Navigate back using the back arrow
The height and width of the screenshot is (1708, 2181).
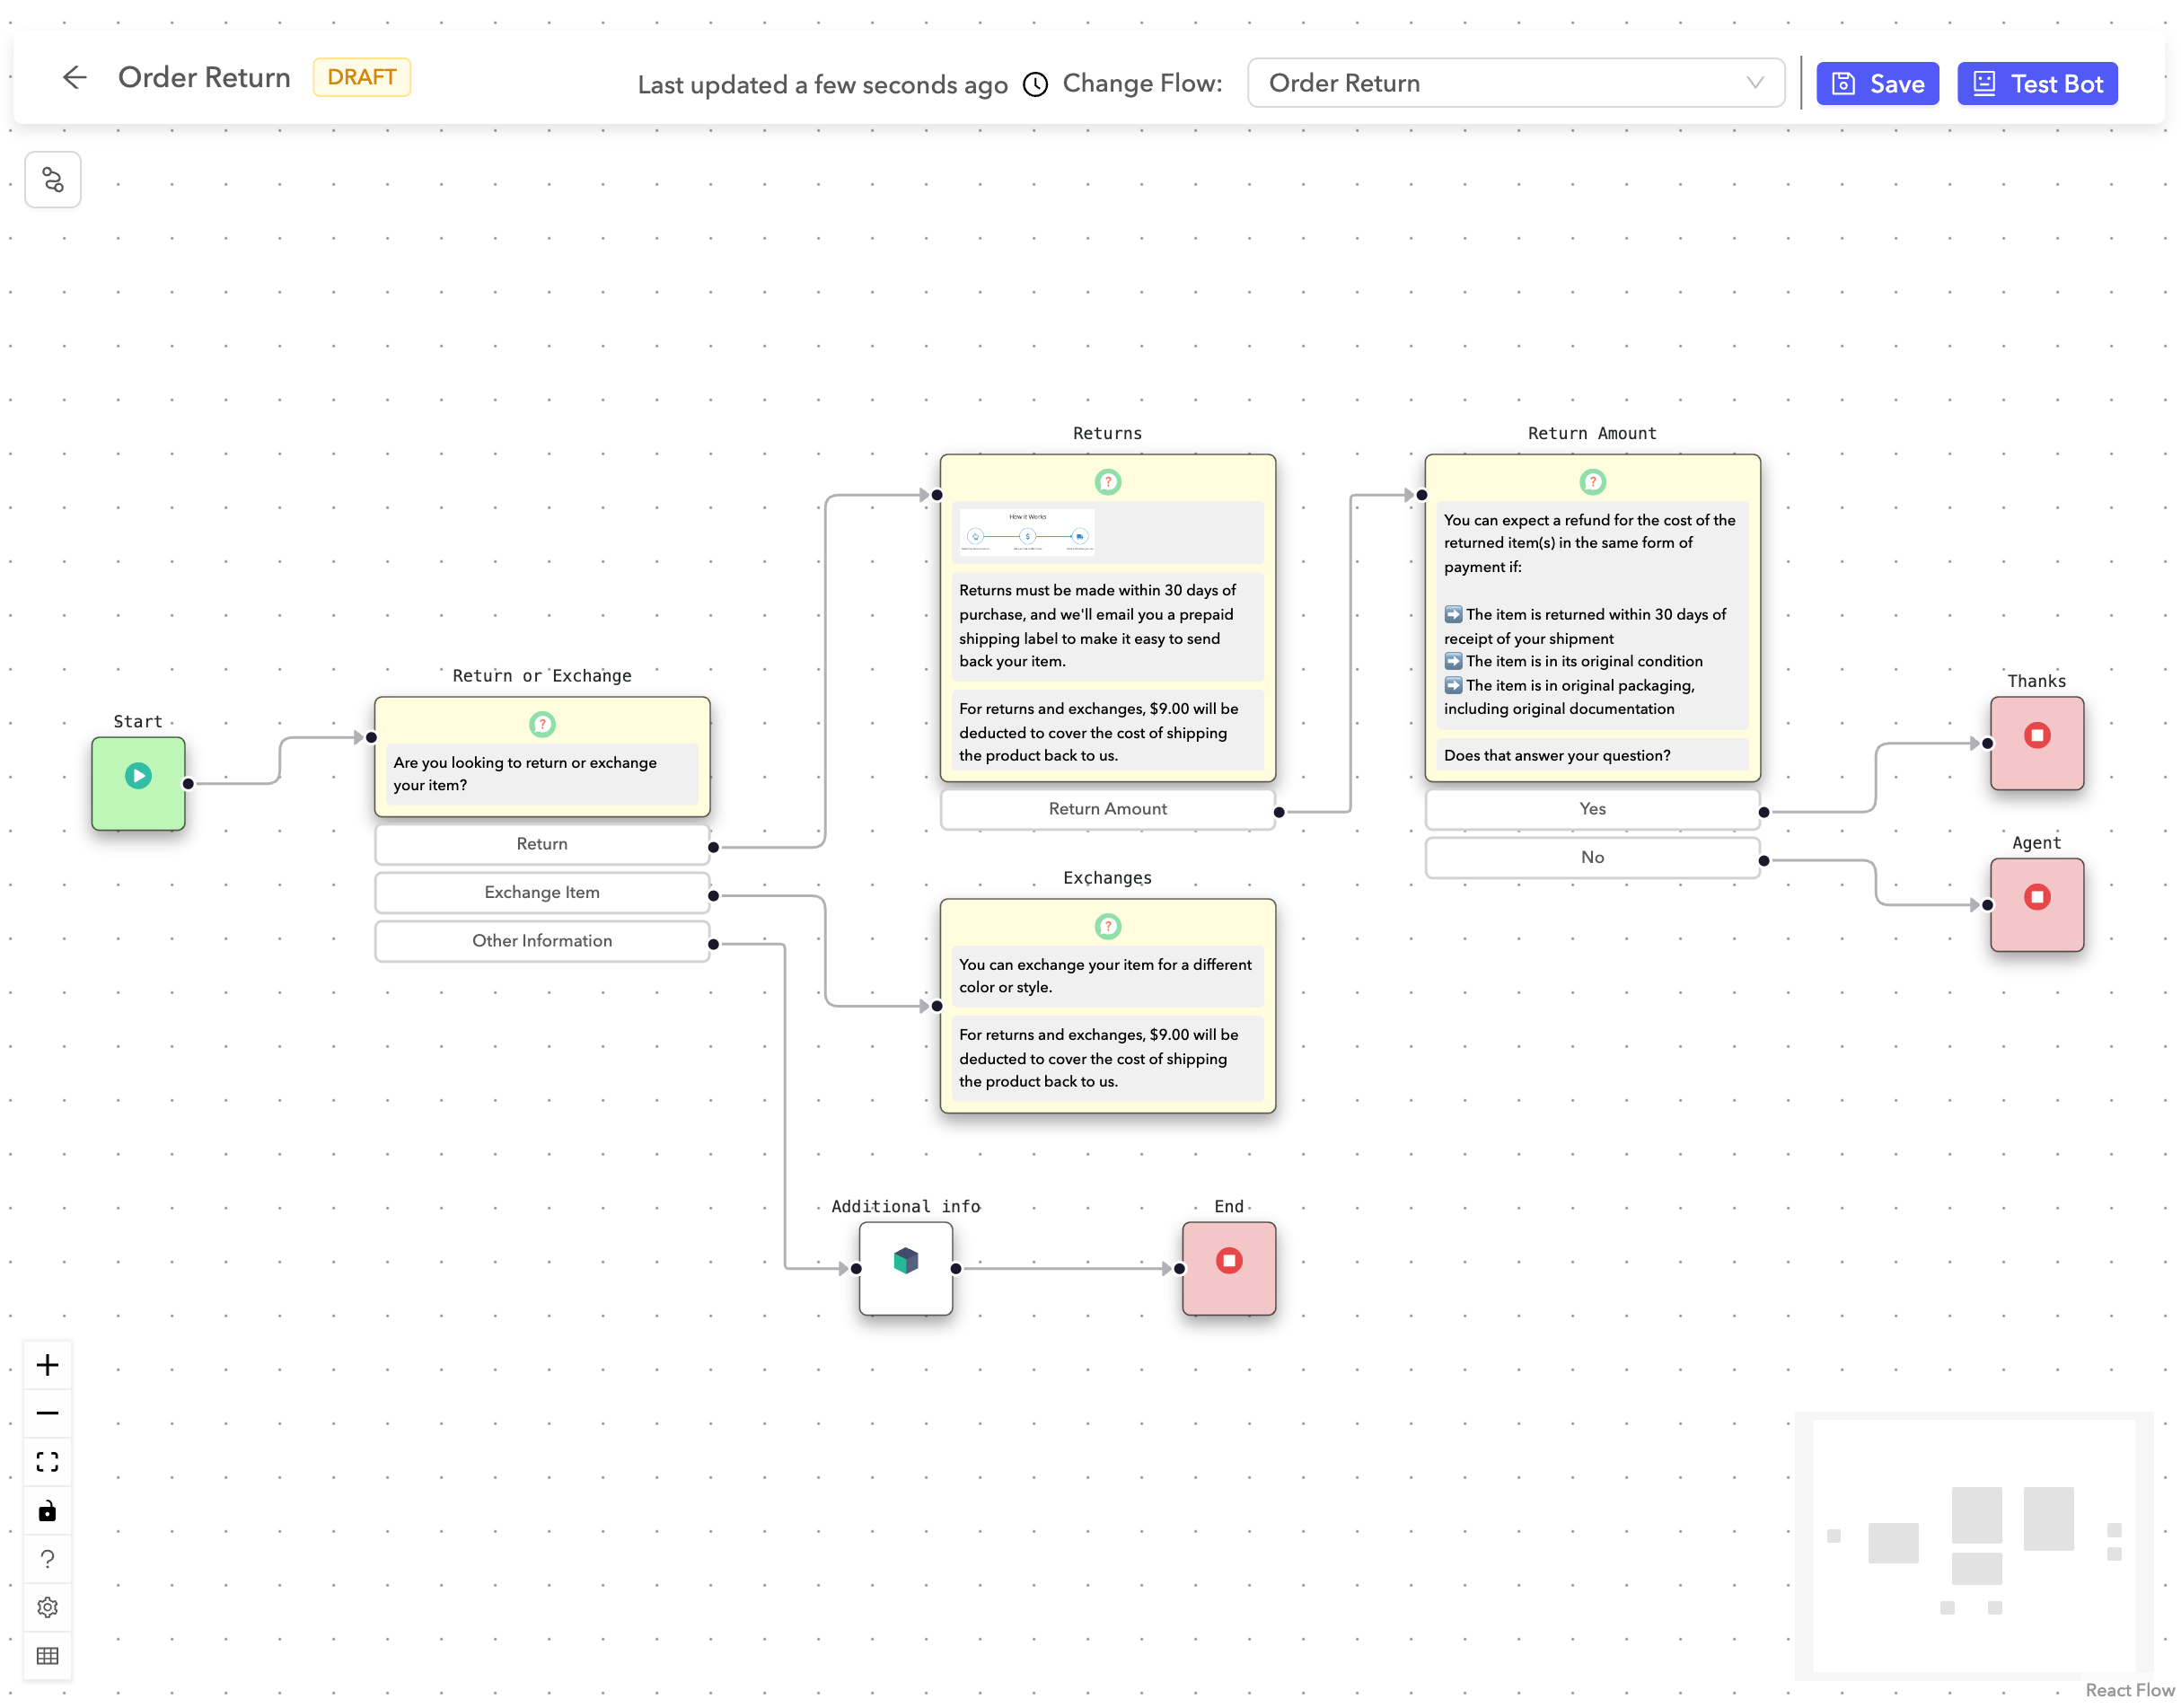[x=75, y=77]
